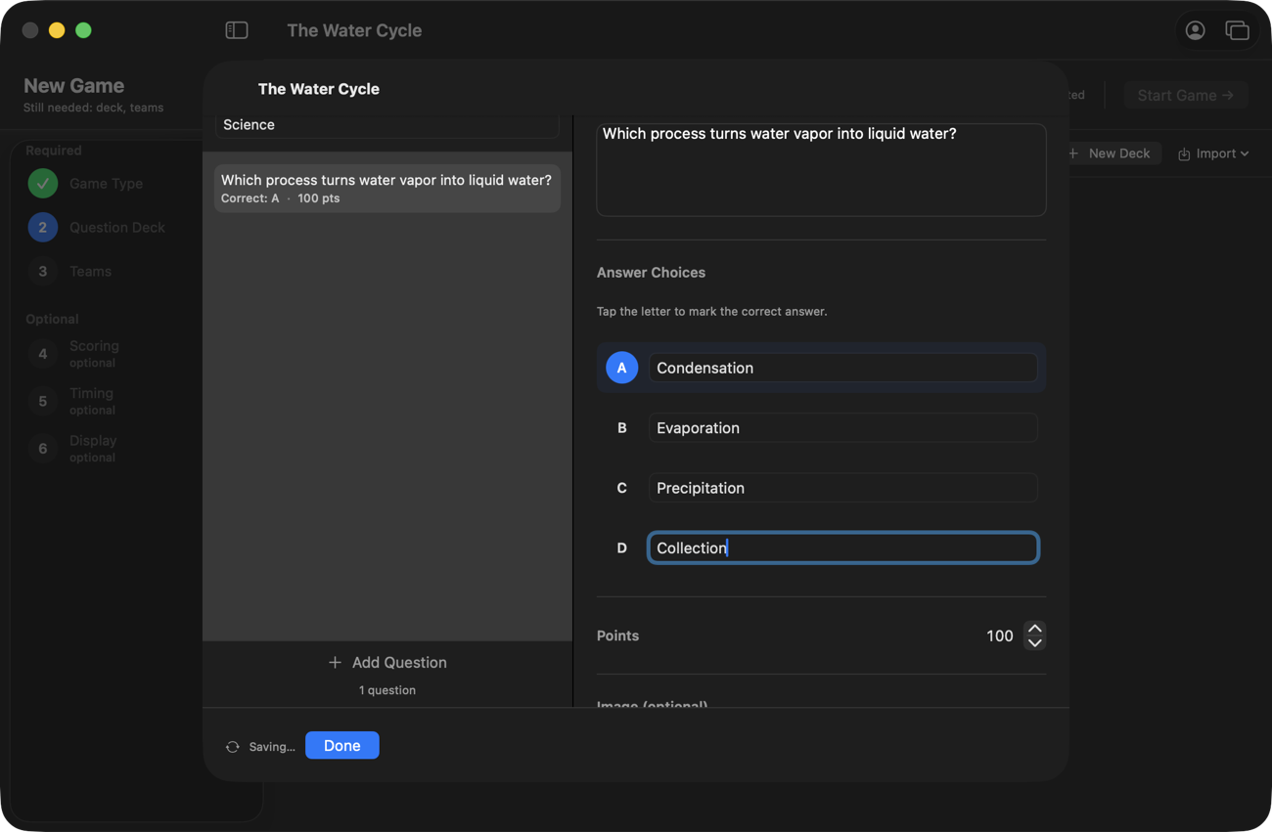Go to Question Deck step
Viewport: 1272px width, 832px height.
tap(97, 228)
